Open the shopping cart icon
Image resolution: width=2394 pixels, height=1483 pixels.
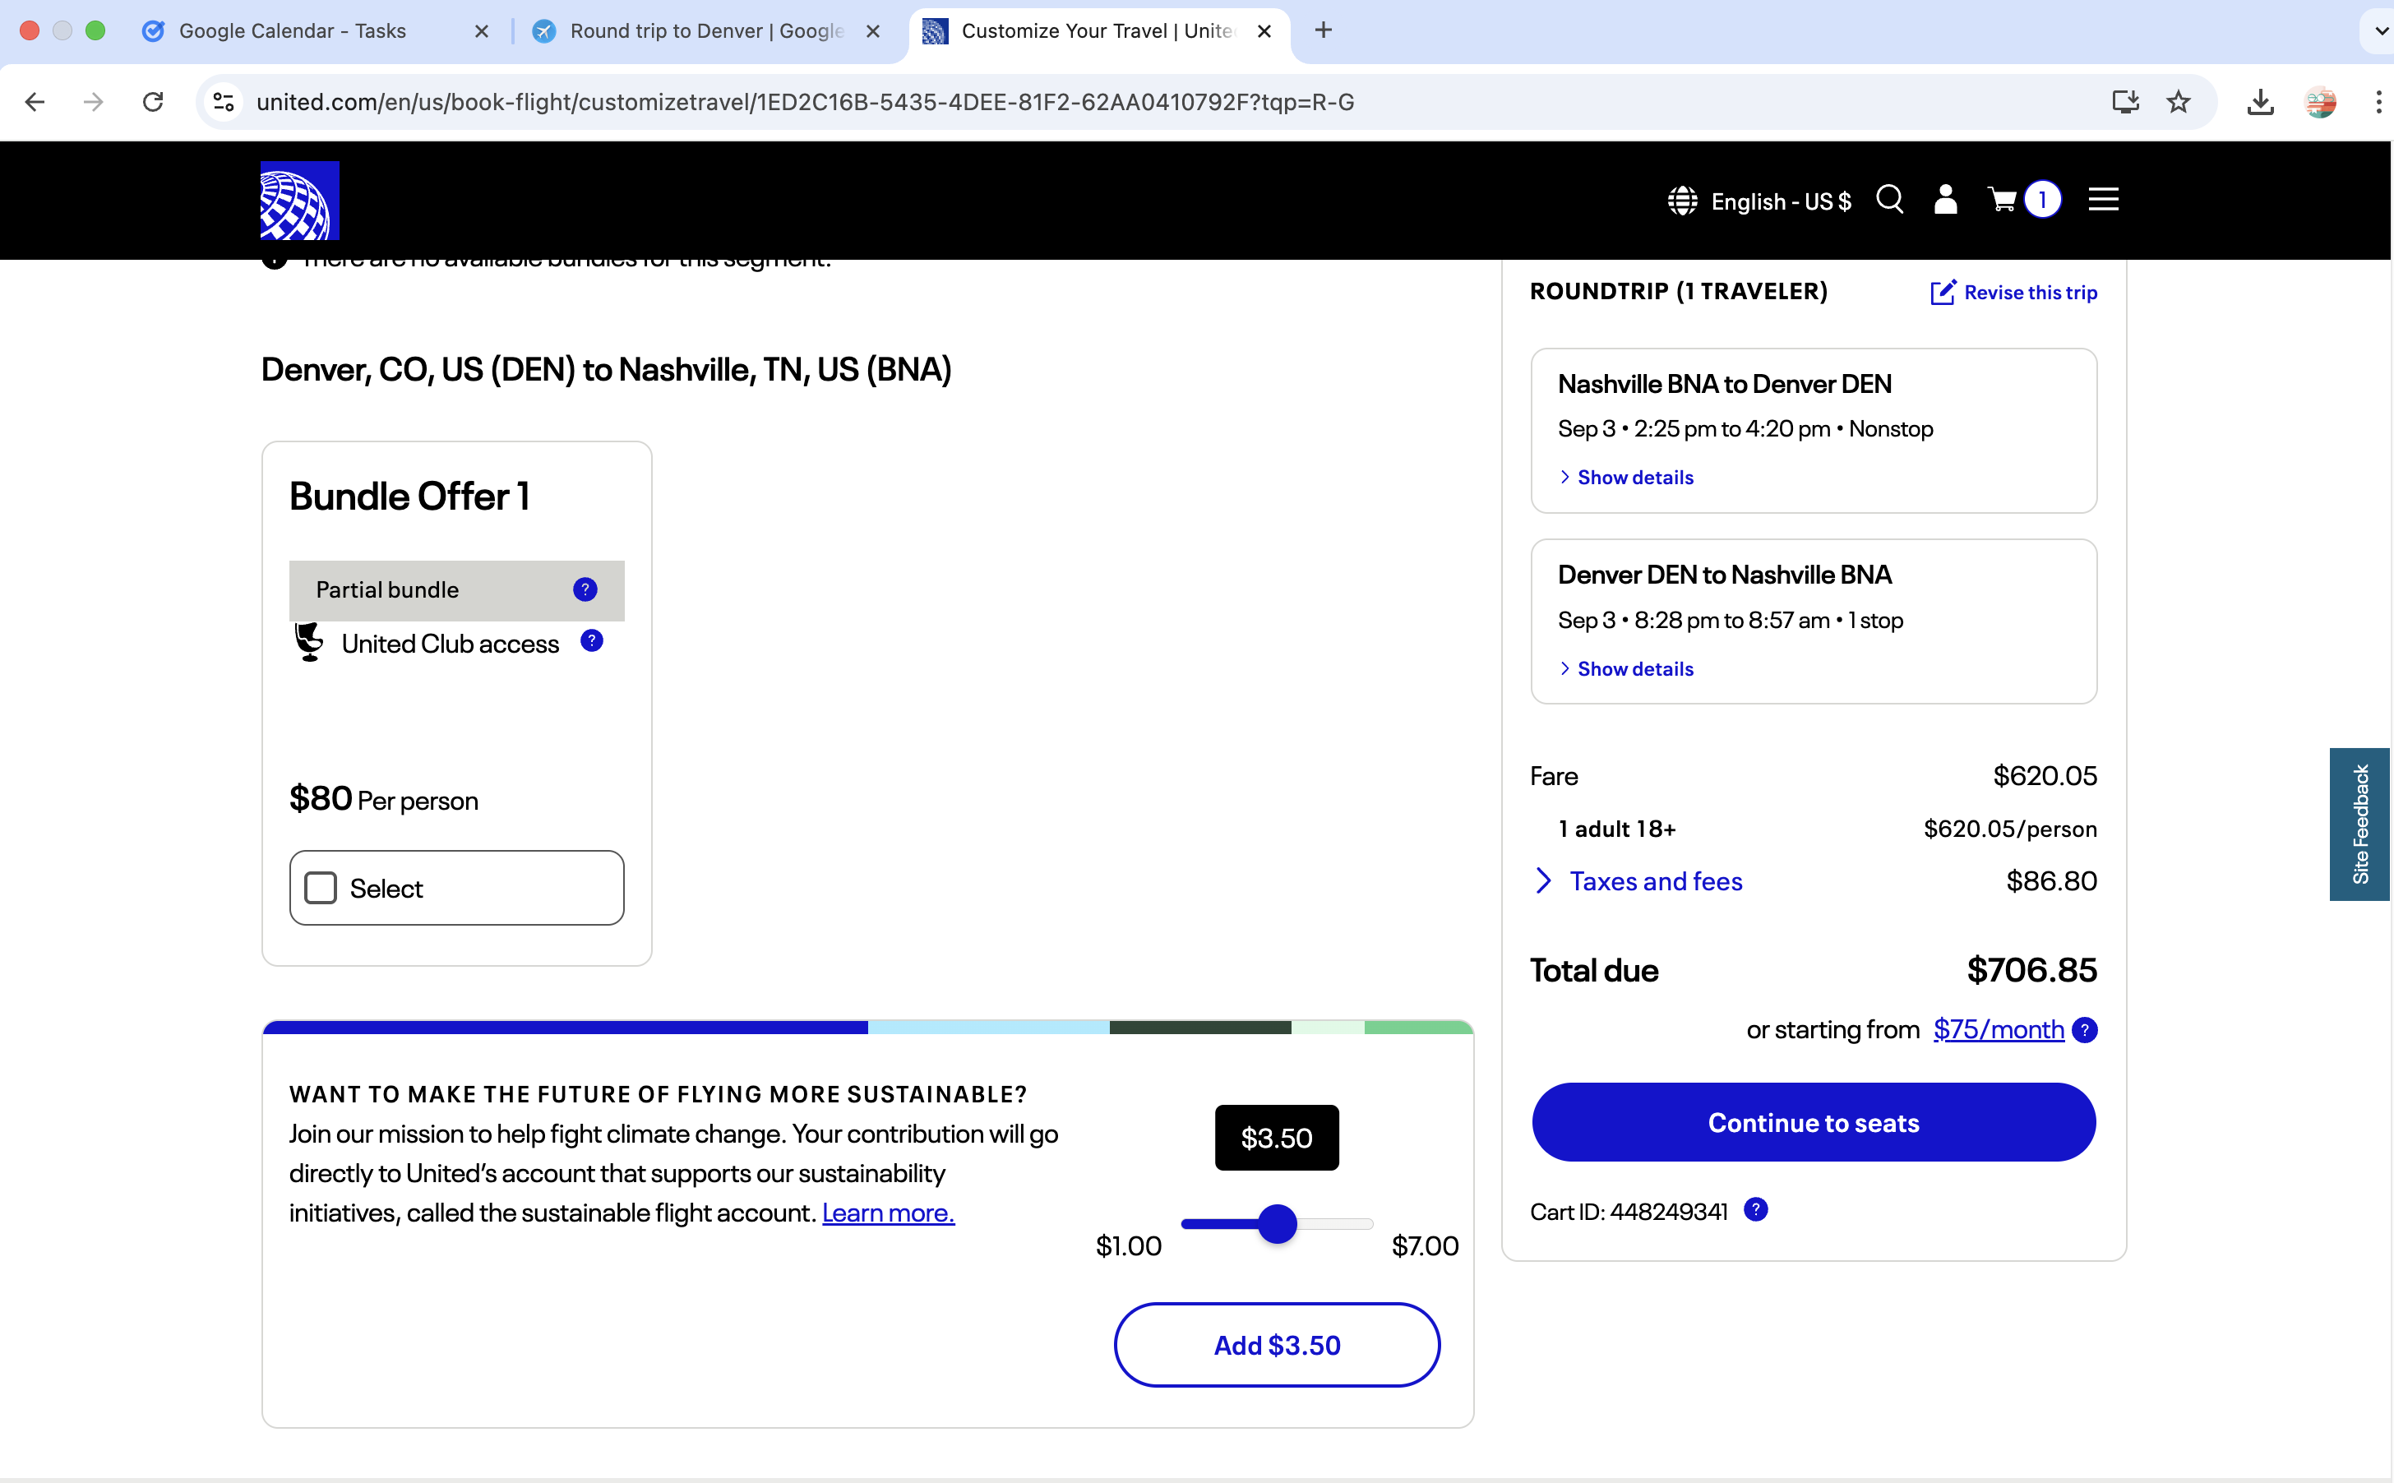2002,200
